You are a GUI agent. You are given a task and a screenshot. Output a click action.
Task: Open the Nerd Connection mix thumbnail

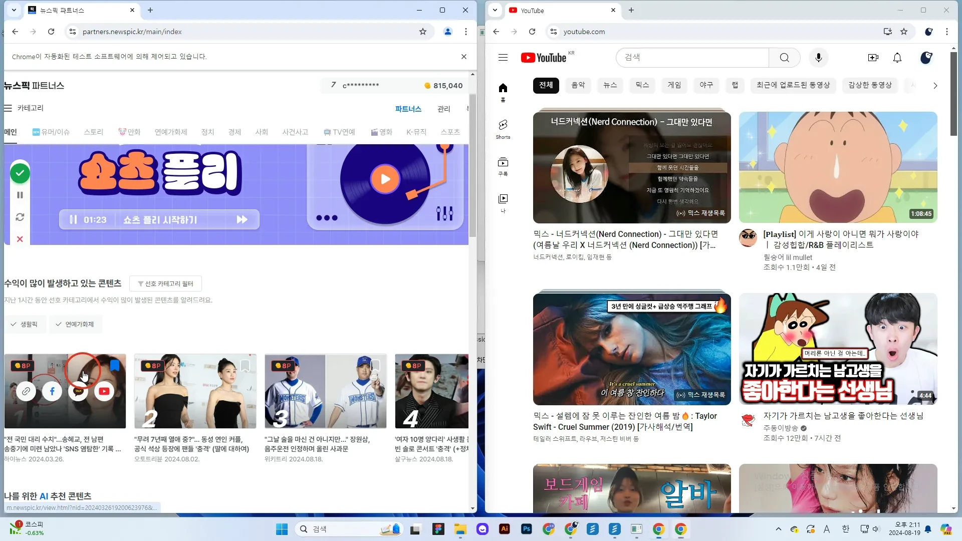[632, 167]
